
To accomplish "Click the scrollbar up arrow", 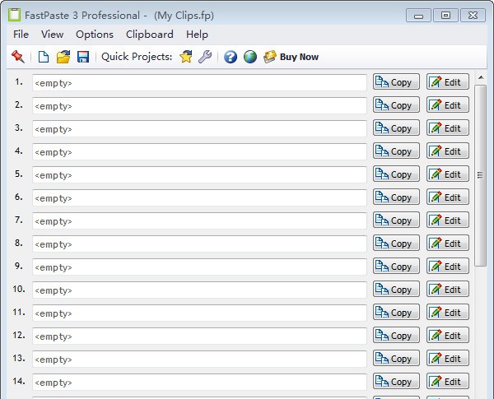I will point(481,77).
